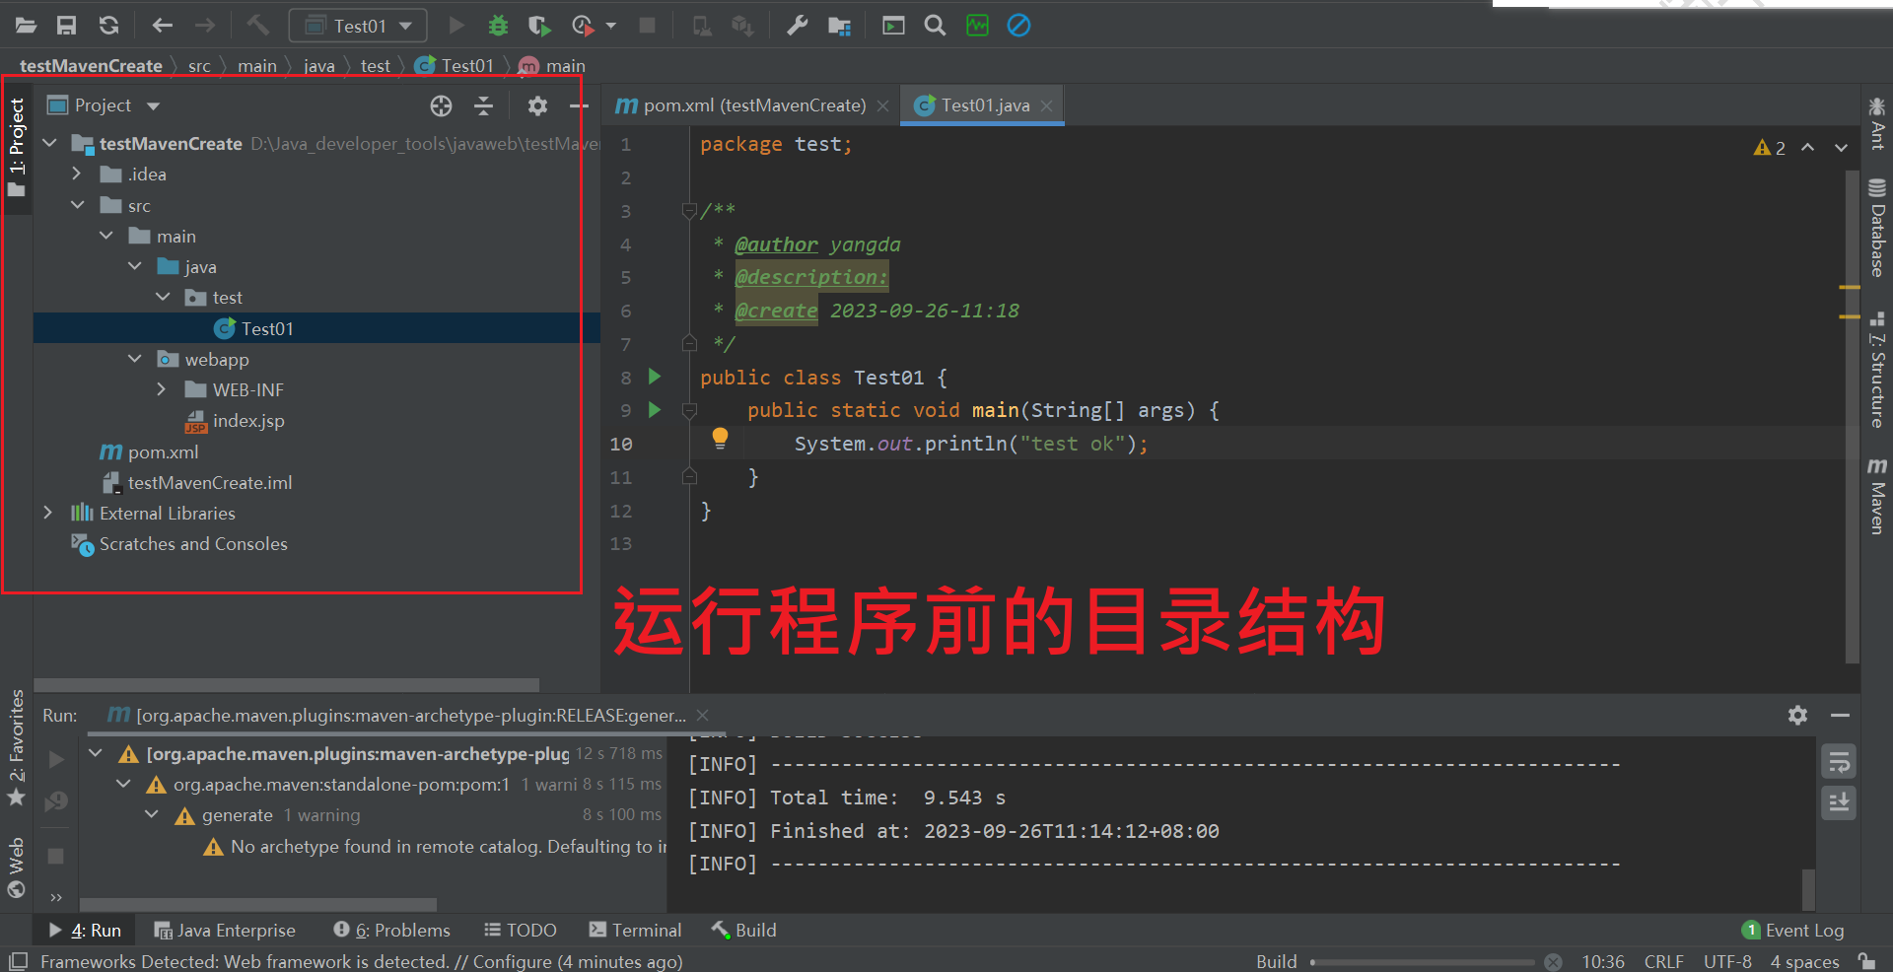
Task: Search everywhere with the magnifier icon
Action: click(935, 26)
